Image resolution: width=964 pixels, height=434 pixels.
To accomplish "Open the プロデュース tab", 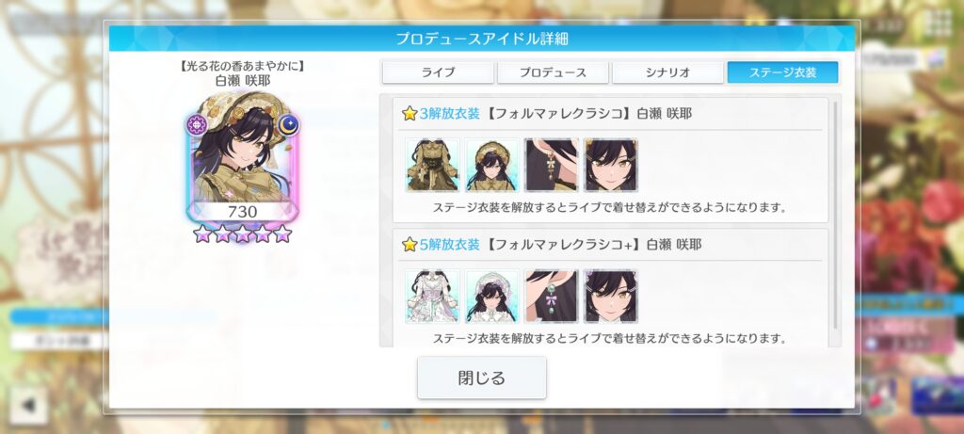I will coord(553,72).
